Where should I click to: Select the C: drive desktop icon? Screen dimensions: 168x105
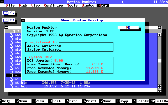(x=8, y=13)
